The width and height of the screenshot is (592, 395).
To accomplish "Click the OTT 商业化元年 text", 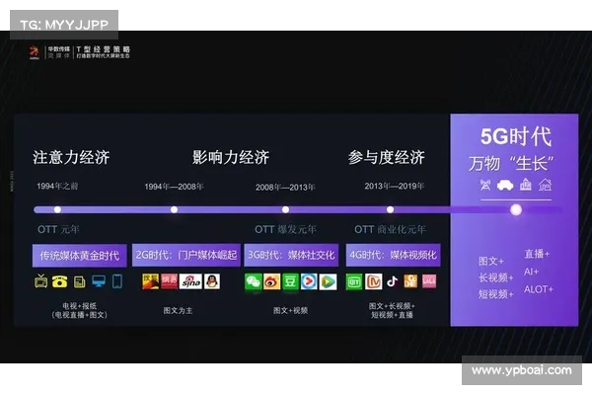I will tap(390, 229).
